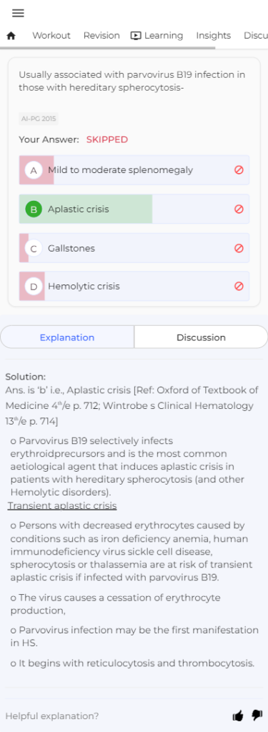This screenshot has height=732, width=268.
Task: Select option D radio circle
Action: pyautogui.click(x=34, y=287)
